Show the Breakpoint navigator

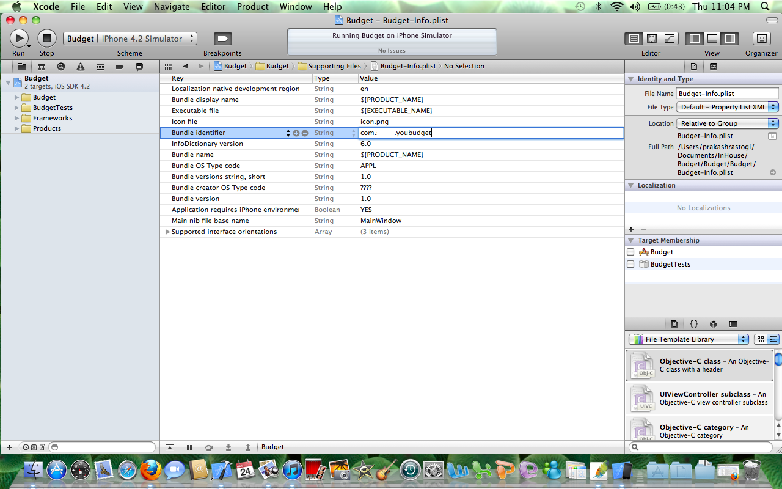pyautogui.click(x=120, y=66)
